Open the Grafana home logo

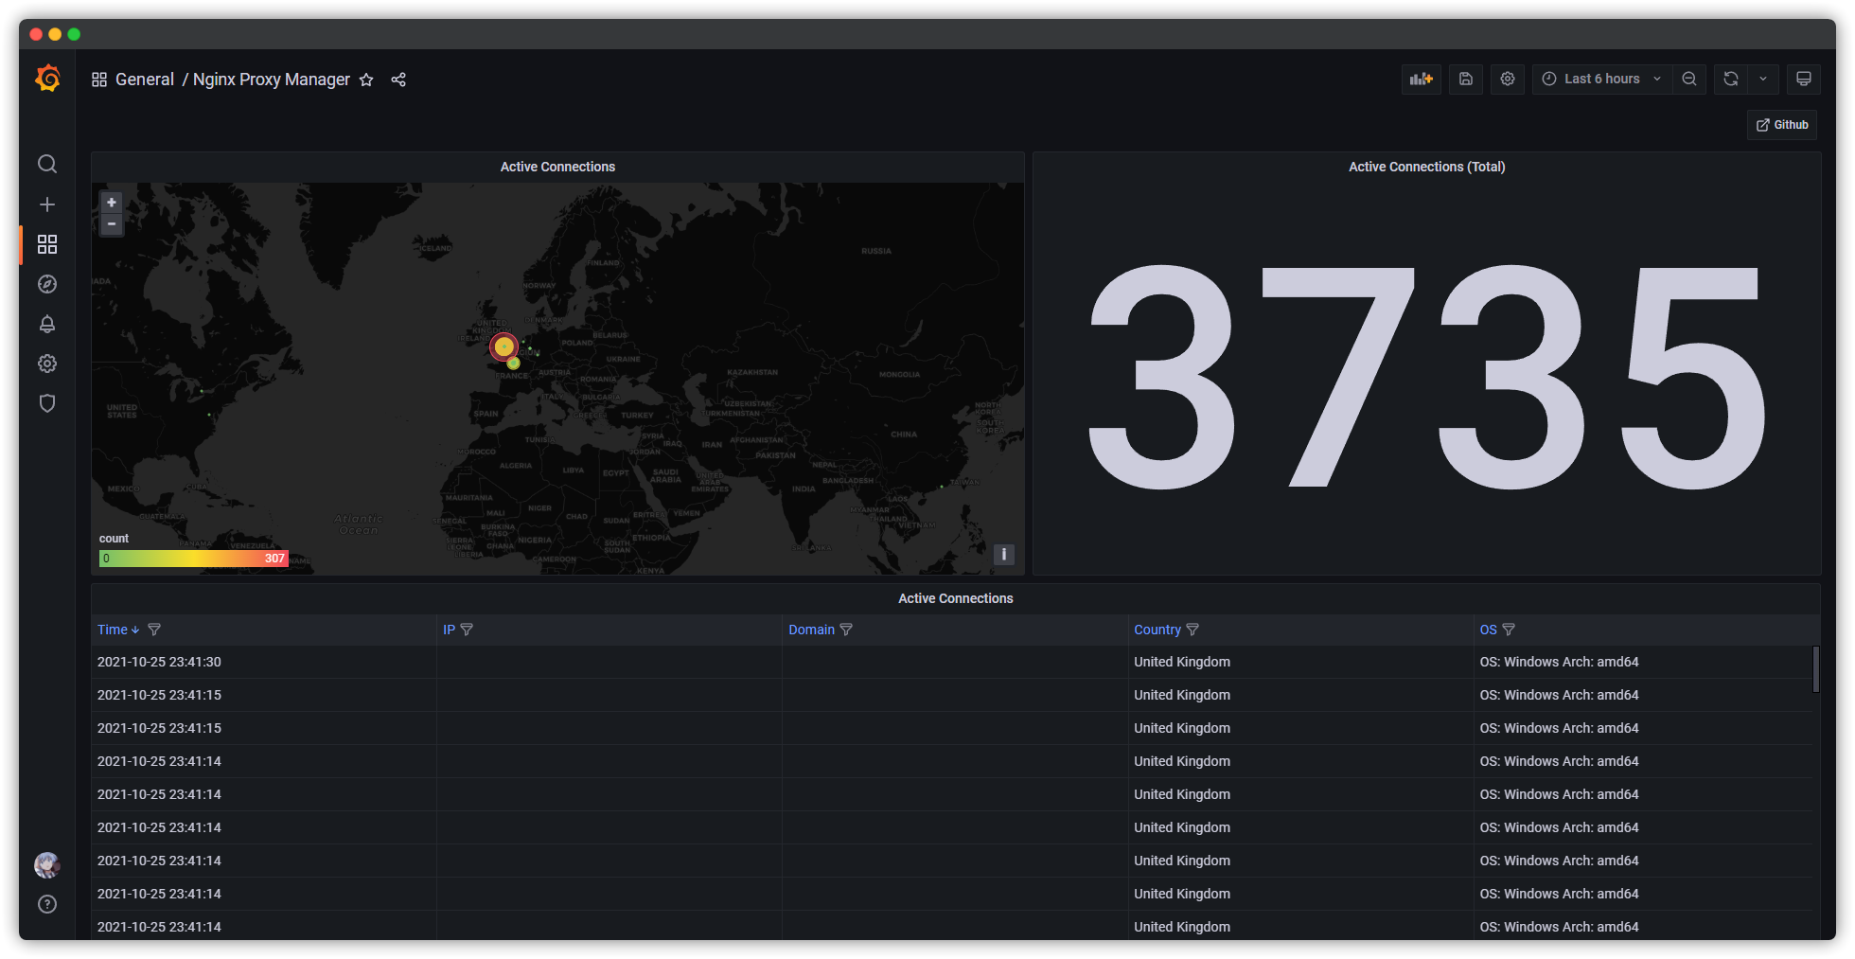pos(47,79)
